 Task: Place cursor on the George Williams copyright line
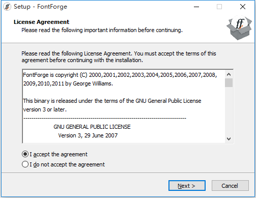point(68,83)
